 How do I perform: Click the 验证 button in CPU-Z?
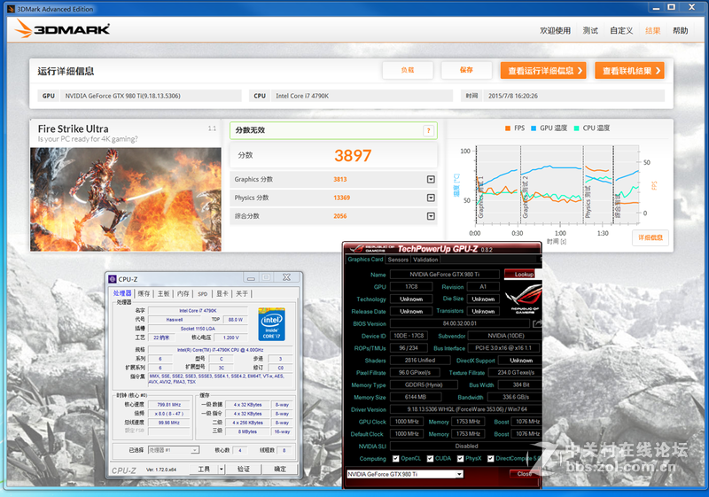pos(244,469)
